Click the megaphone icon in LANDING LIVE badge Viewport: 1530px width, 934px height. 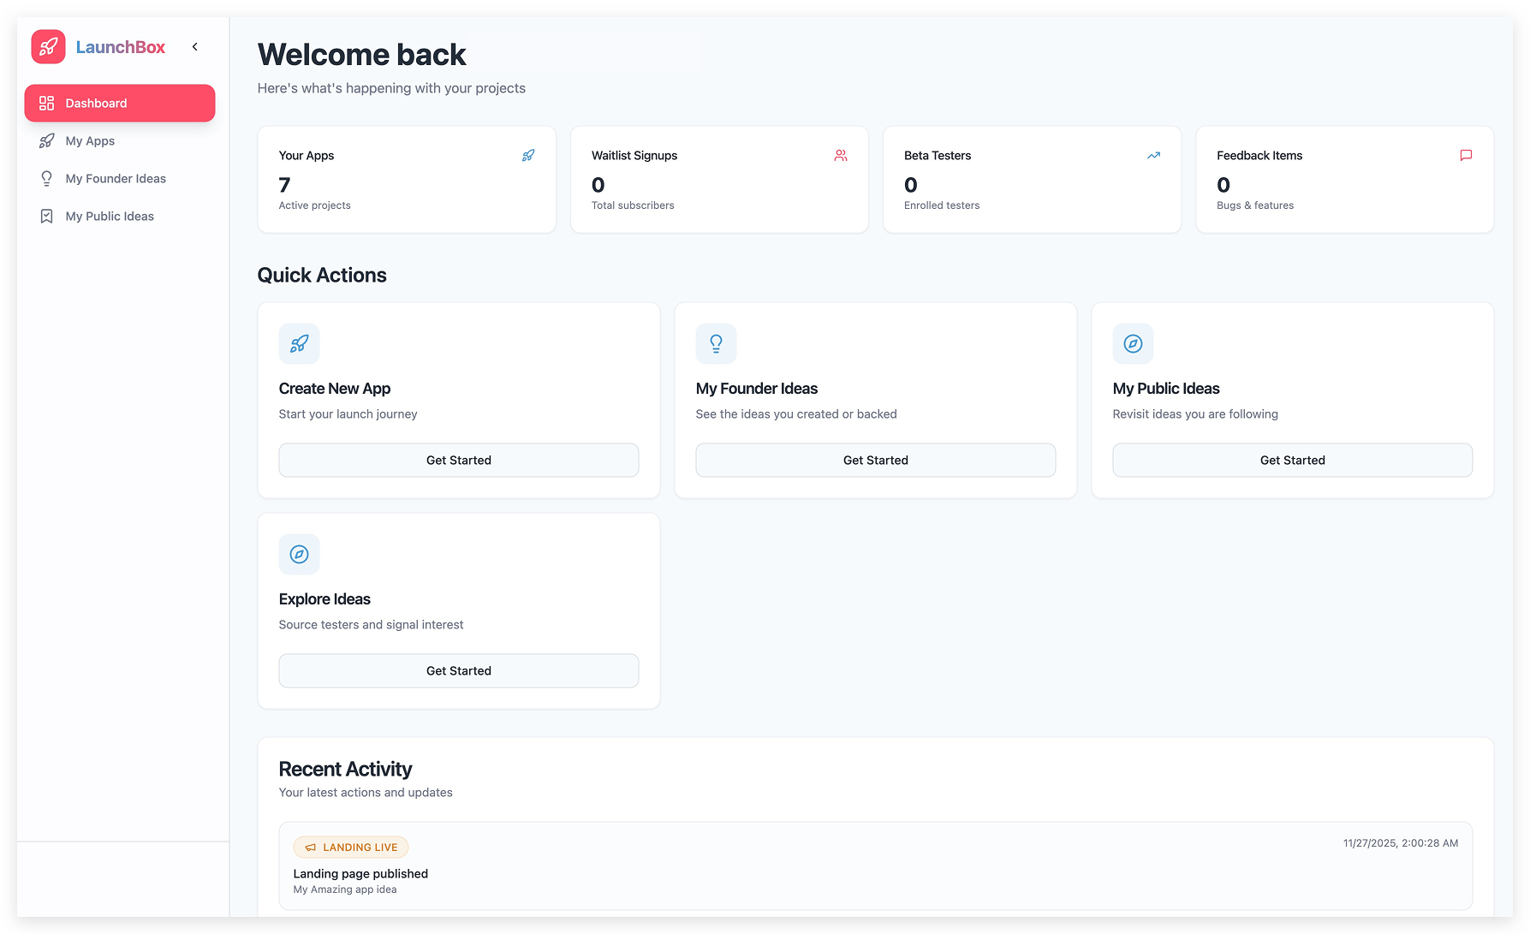pyautogui.click(x=310, y=847)
